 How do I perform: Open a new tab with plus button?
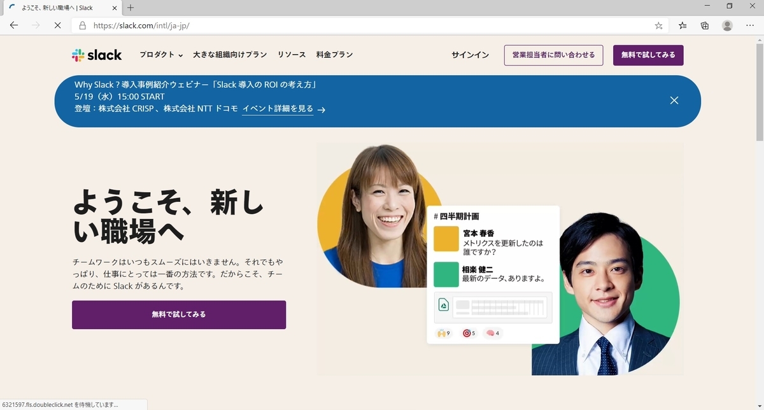[x=131, y=8]
